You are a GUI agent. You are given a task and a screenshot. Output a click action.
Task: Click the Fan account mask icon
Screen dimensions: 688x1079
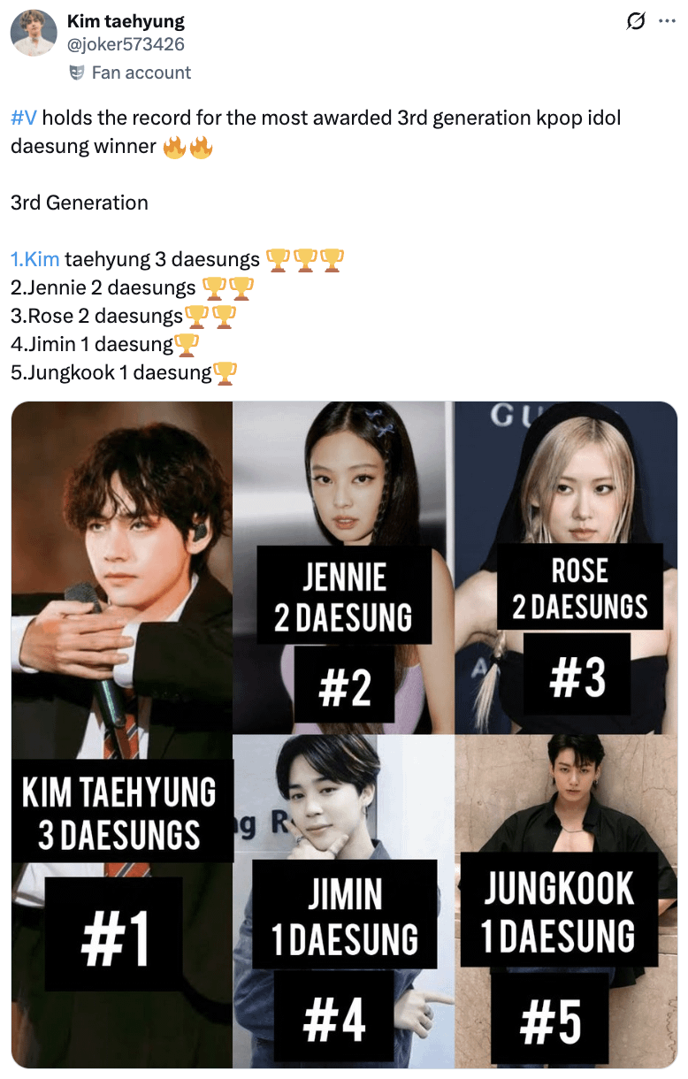77,73
